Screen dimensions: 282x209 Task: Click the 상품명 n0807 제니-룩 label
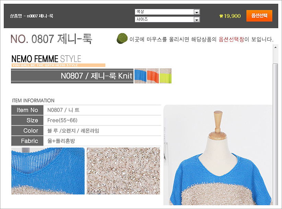[32, 16]
